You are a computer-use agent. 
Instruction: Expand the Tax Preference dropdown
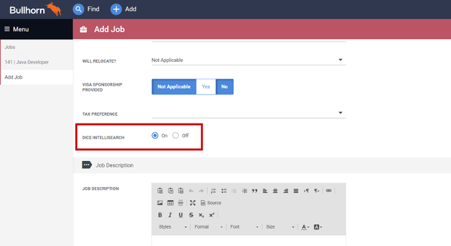(x=340, y=113)
